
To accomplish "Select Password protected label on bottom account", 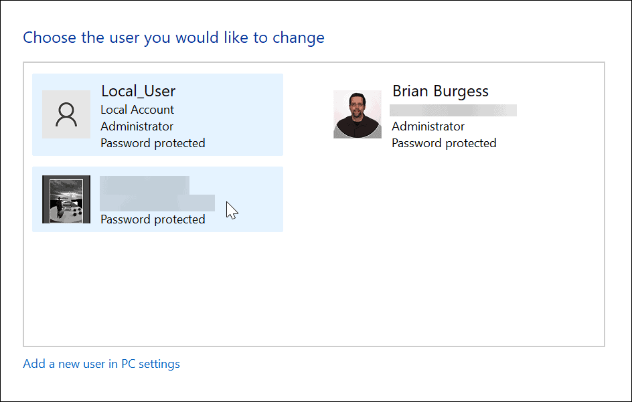I will (x=153, y=219).
